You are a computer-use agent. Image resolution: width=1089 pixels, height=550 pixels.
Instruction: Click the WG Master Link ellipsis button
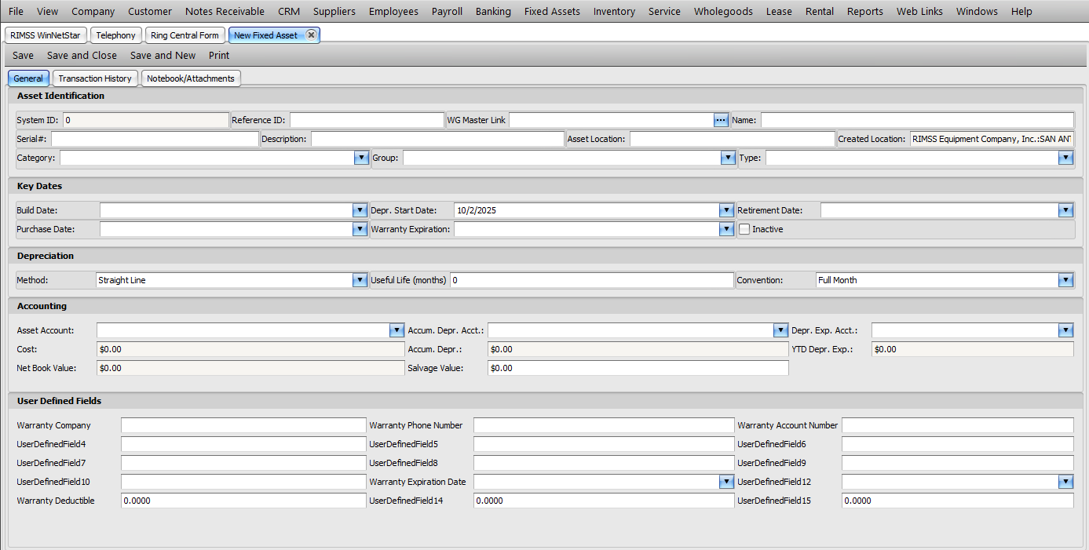coord(720,120)
